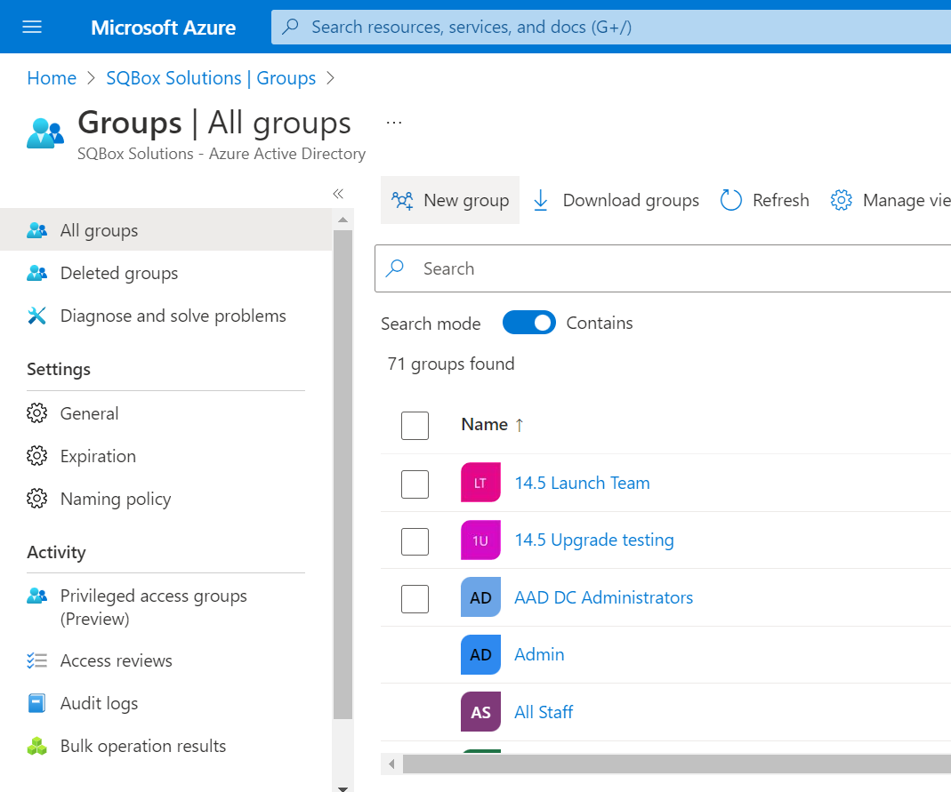The image size is (951, 792).
Task: Click the All groups people icon
Action: tap(37, 230)
